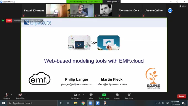The height and width of the screenshot is (106, 188).
Task: Leave the meeting
Action: pyautogui.click(x=182, y=96)
